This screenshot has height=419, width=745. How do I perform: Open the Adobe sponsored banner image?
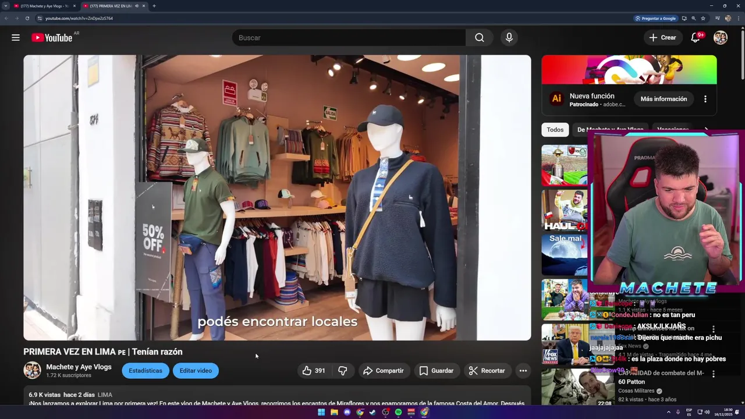pyautogui.click(x=629, y=70)
